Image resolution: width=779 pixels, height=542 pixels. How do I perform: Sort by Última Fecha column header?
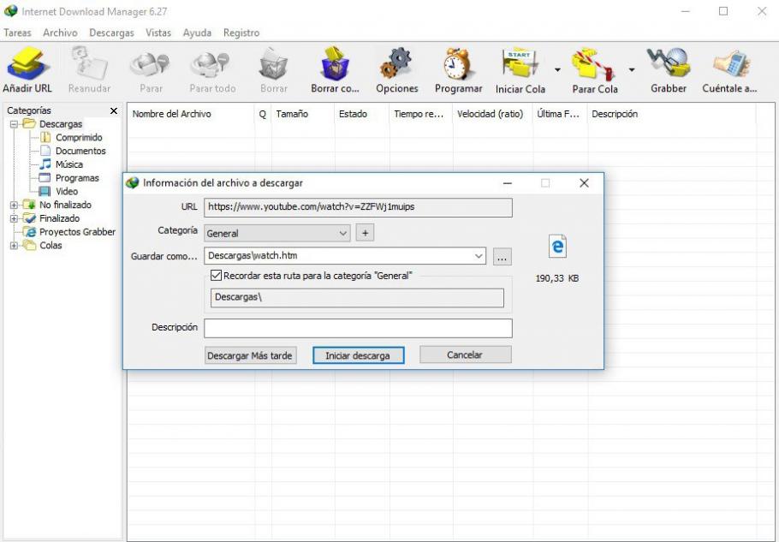click(x=561, y=114)
